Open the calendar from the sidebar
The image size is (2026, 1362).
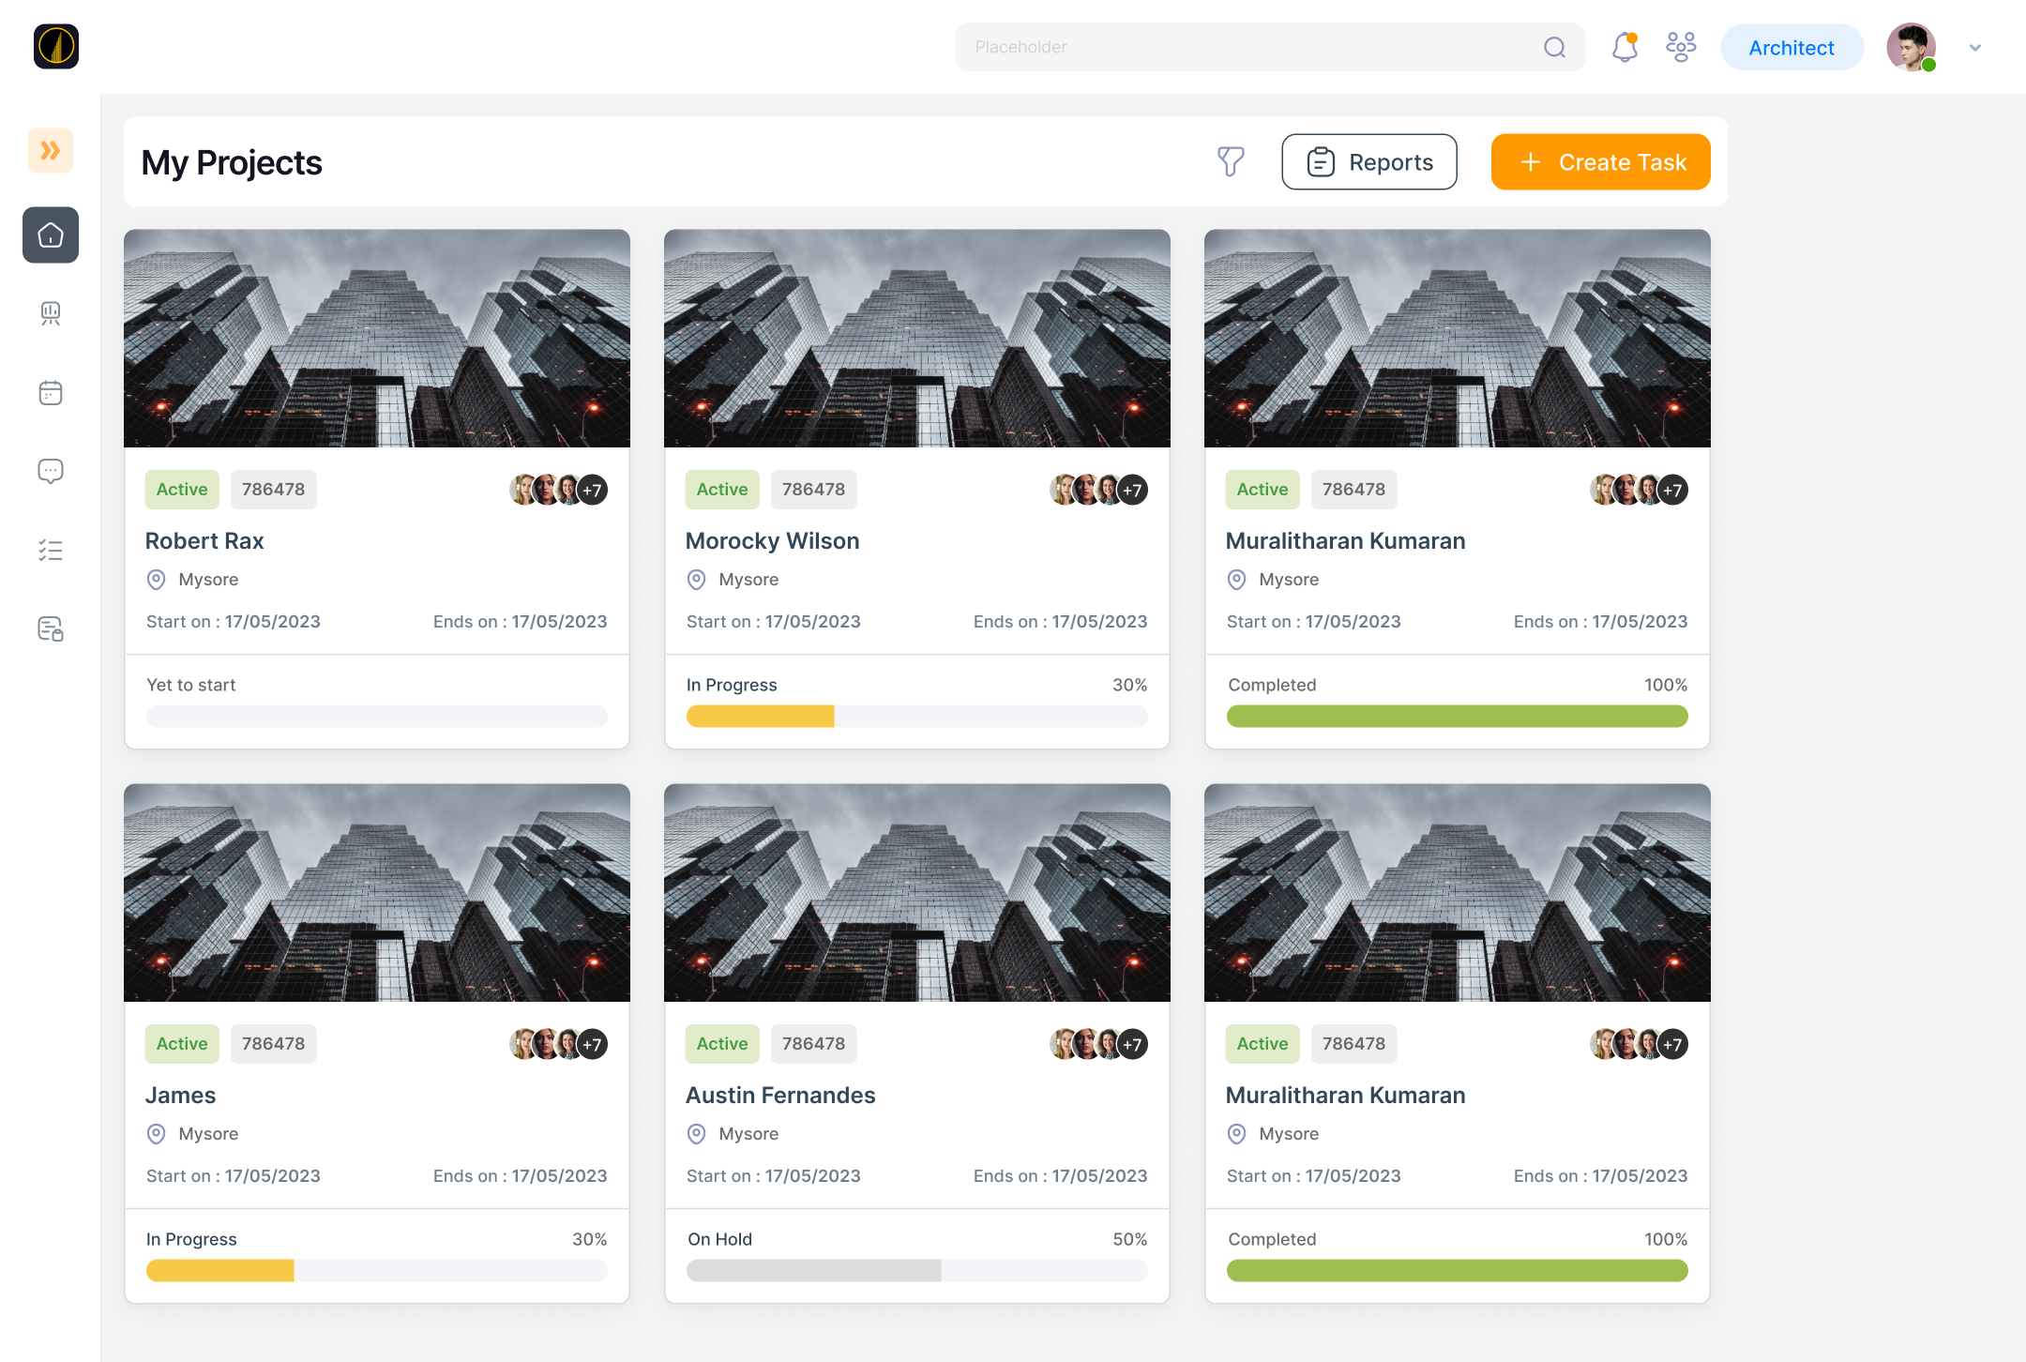[51, 392]
